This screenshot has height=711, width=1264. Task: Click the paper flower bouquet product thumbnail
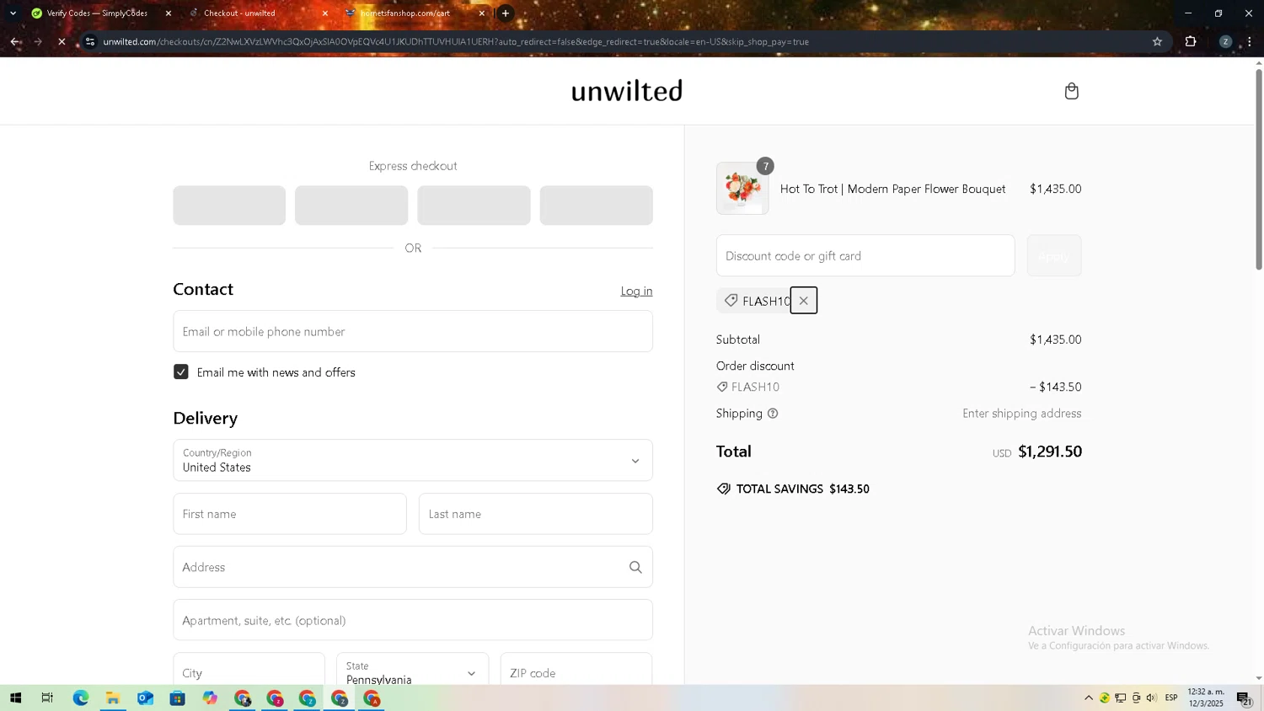click(742, 189)
